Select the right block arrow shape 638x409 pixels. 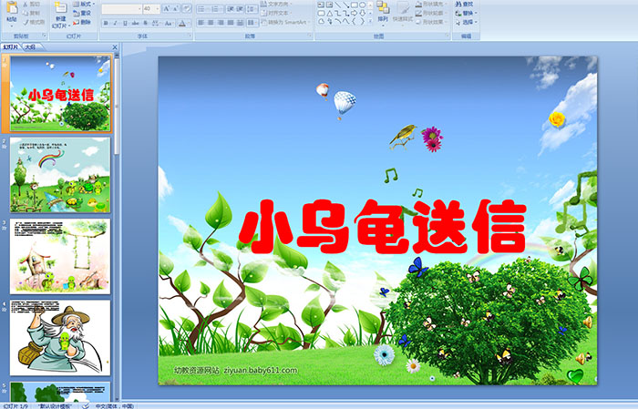click(355, 13)
